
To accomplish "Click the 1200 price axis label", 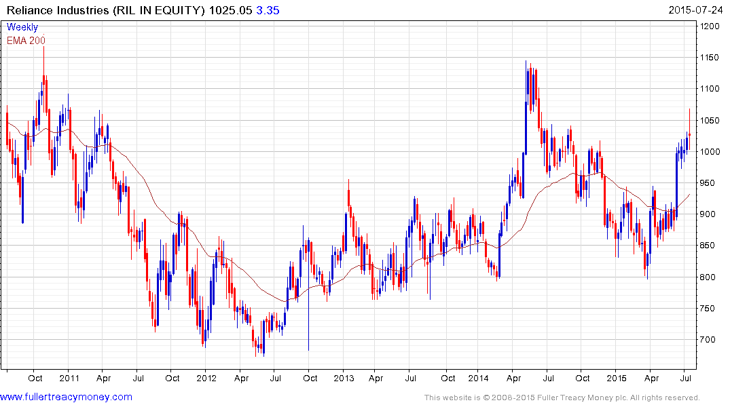I will pos(710,26).
